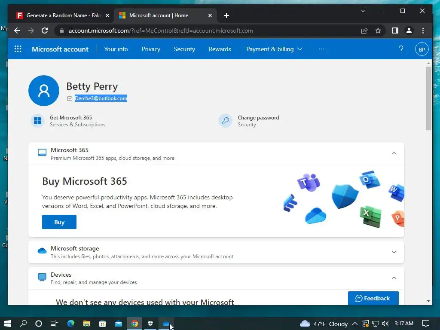Click scrollbar up arrow
The width and height of the screenshot is (440, 330).
428,64
